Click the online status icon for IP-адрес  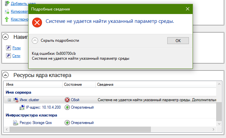click(x=67, y=107)
